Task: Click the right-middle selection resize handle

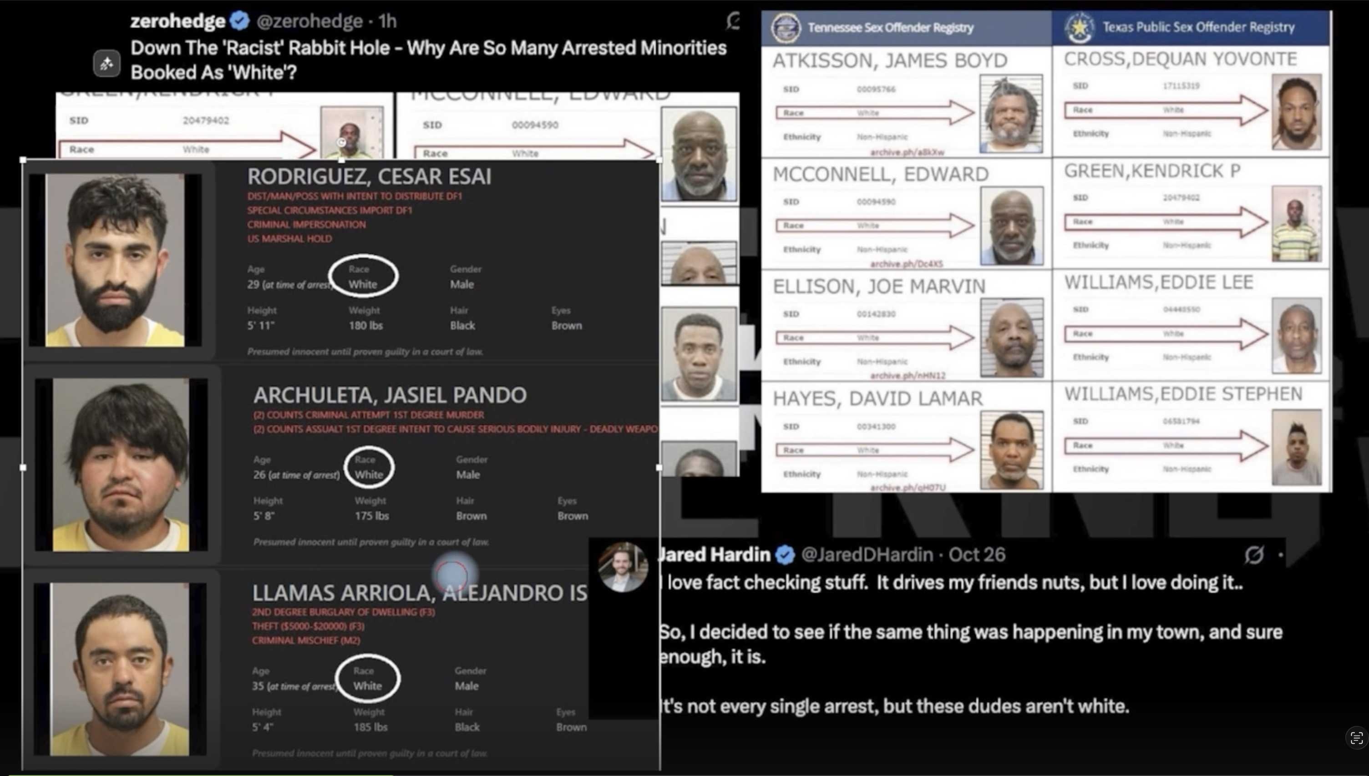Action: (x=659, y=468)
